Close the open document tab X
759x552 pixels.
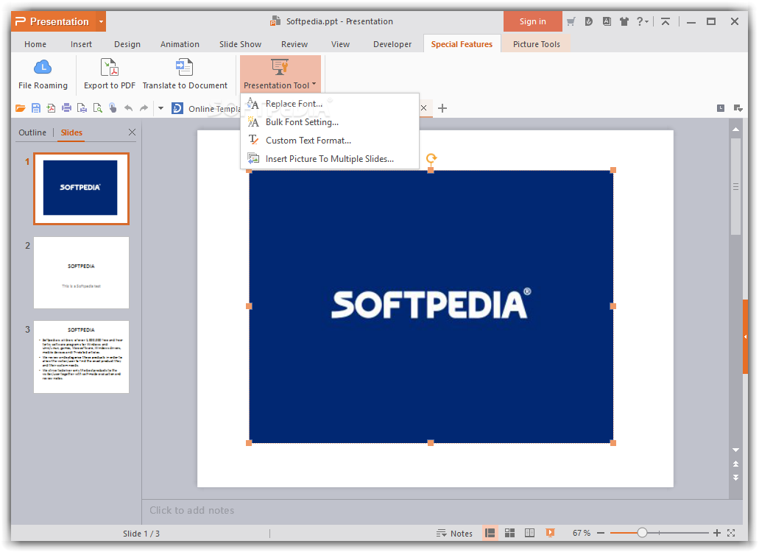(x=423, y=108)
